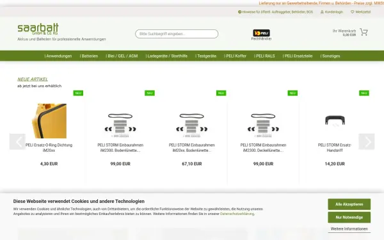Focus the Suchbegriff search field
This screenshot has width=384, height=240.
177,34
